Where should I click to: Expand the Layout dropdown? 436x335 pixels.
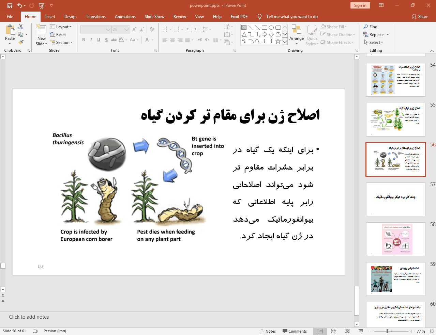(61, 27)
